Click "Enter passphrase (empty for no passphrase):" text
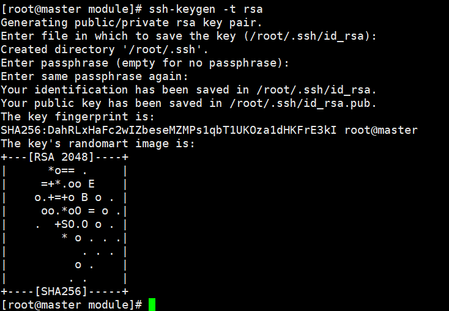The height and width of the screenshot is (311, 449). (x=145, y=63)
